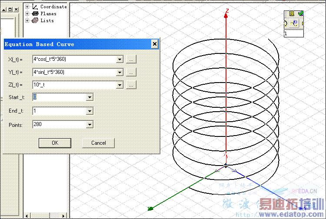Expand the Coordinate tree node
Screen dimensions: 326x219
click(x=27, y=7)
